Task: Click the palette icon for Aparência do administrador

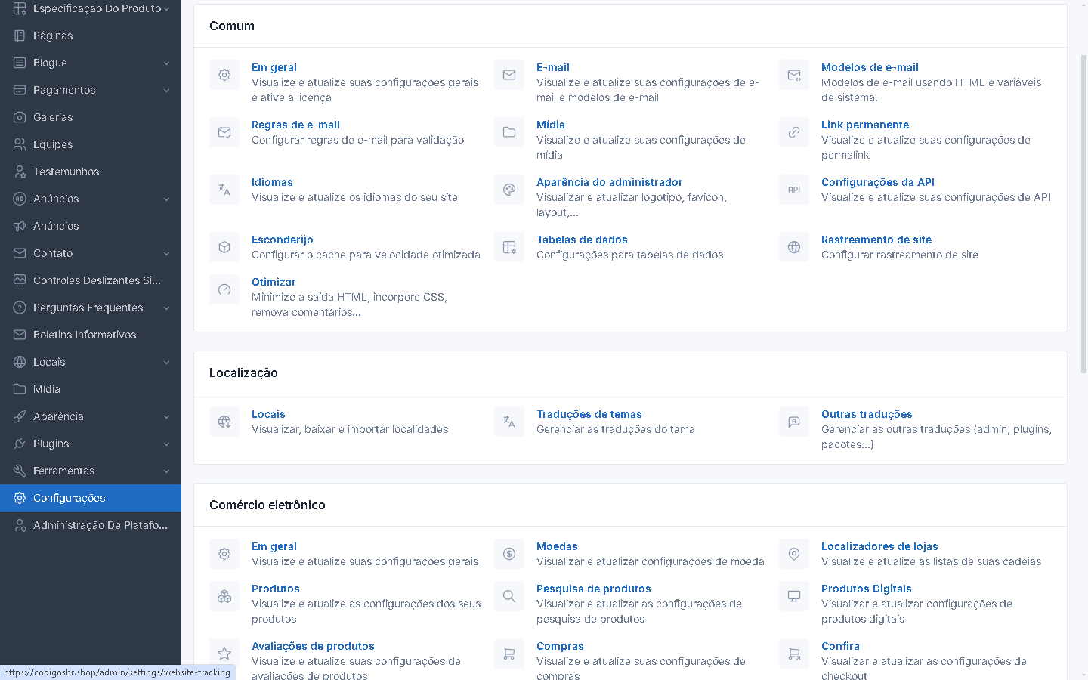Action: click(x=509, y=190)
